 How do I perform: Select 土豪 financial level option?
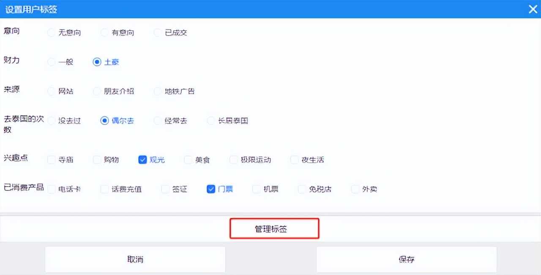coord(97,62)
